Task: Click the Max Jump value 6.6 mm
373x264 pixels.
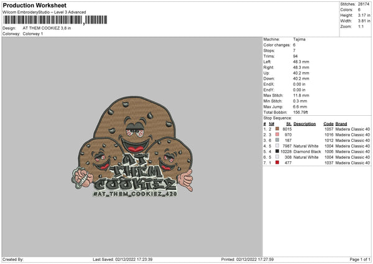Action: (300, 106)
